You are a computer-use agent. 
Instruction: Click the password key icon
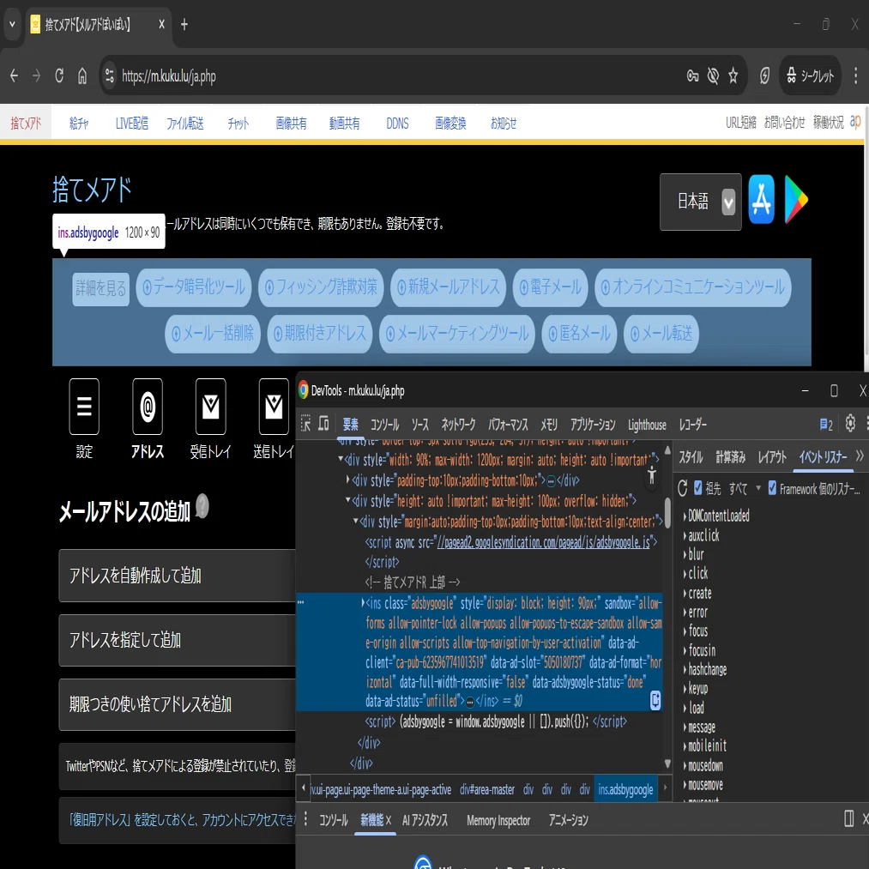coord(693,76)
